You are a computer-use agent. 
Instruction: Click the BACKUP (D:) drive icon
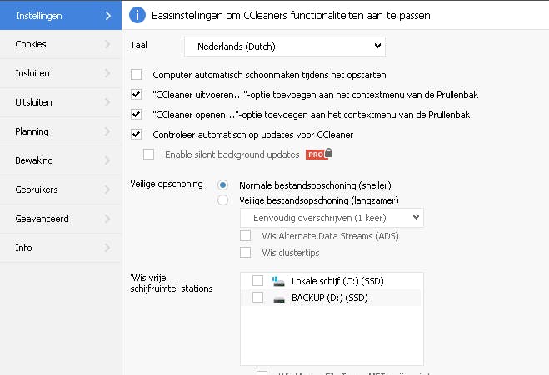[279, 299]
